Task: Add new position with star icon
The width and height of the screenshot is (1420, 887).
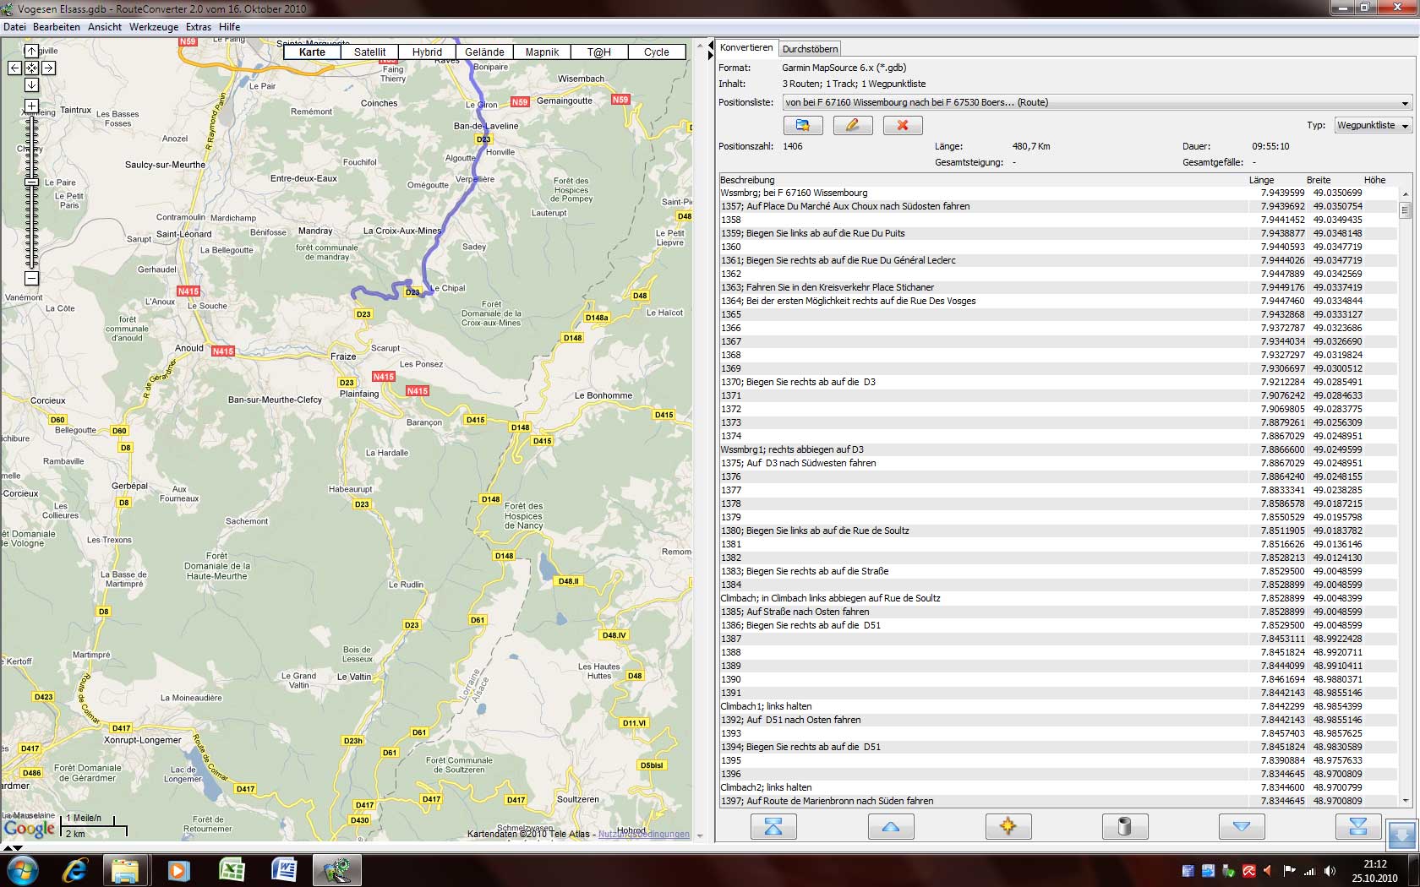Action: 1008,826
